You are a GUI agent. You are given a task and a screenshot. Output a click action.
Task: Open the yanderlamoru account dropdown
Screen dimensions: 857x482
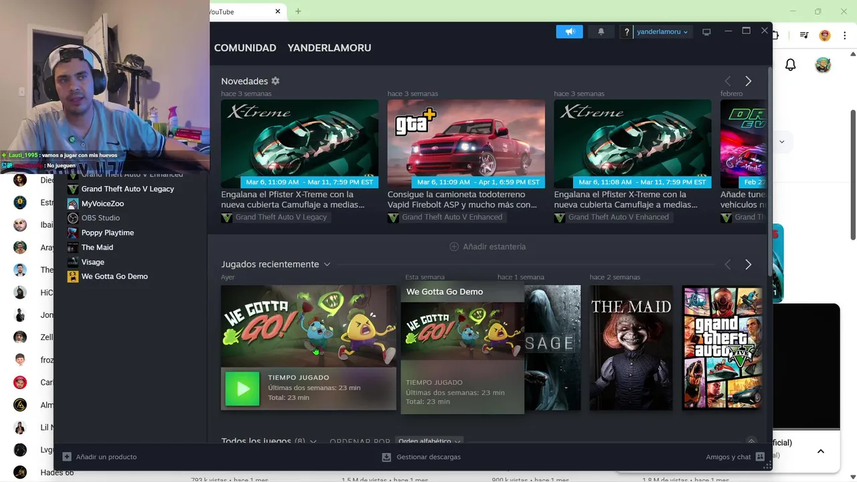click(662, 31)
